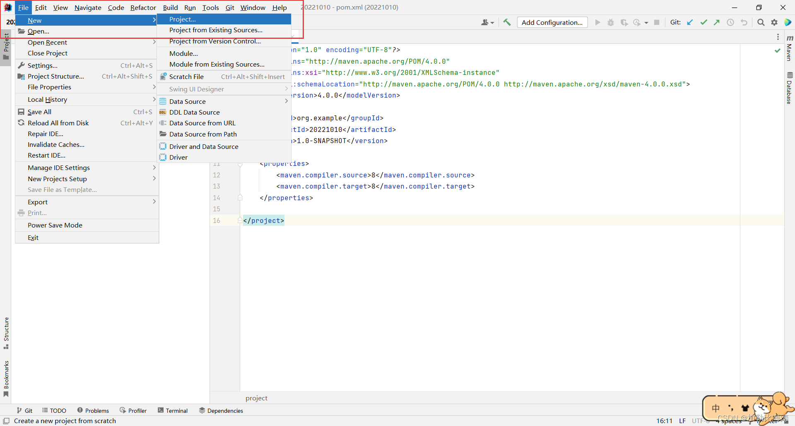This screenshot has width=795, height=426.
Task: Click Exit in File menu
Action: [87, 237]
